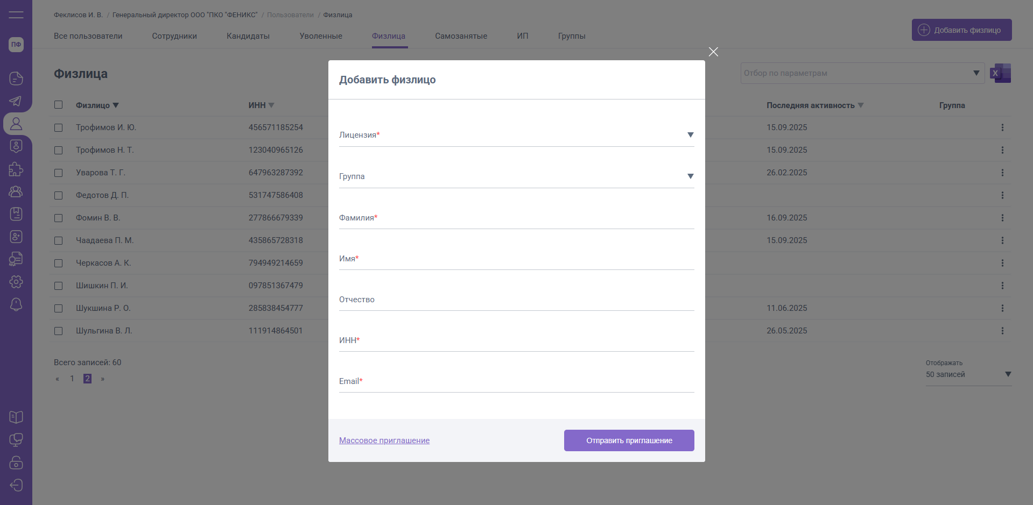Screen dimensions: 1033x505
Task: Click the Отправить приглашение button
Action: (629, 440)
